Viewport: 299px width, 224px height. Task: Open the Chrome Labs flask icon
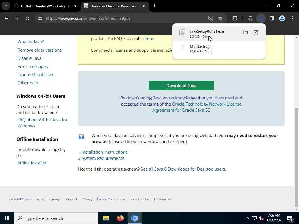pyautogui.click(x=250, y=18)
